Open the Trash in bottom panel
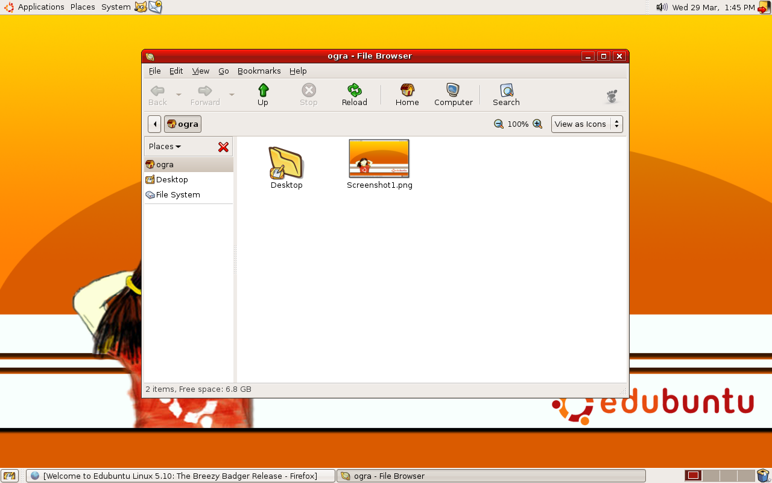772x483 pixels. (x=764, y=476)
